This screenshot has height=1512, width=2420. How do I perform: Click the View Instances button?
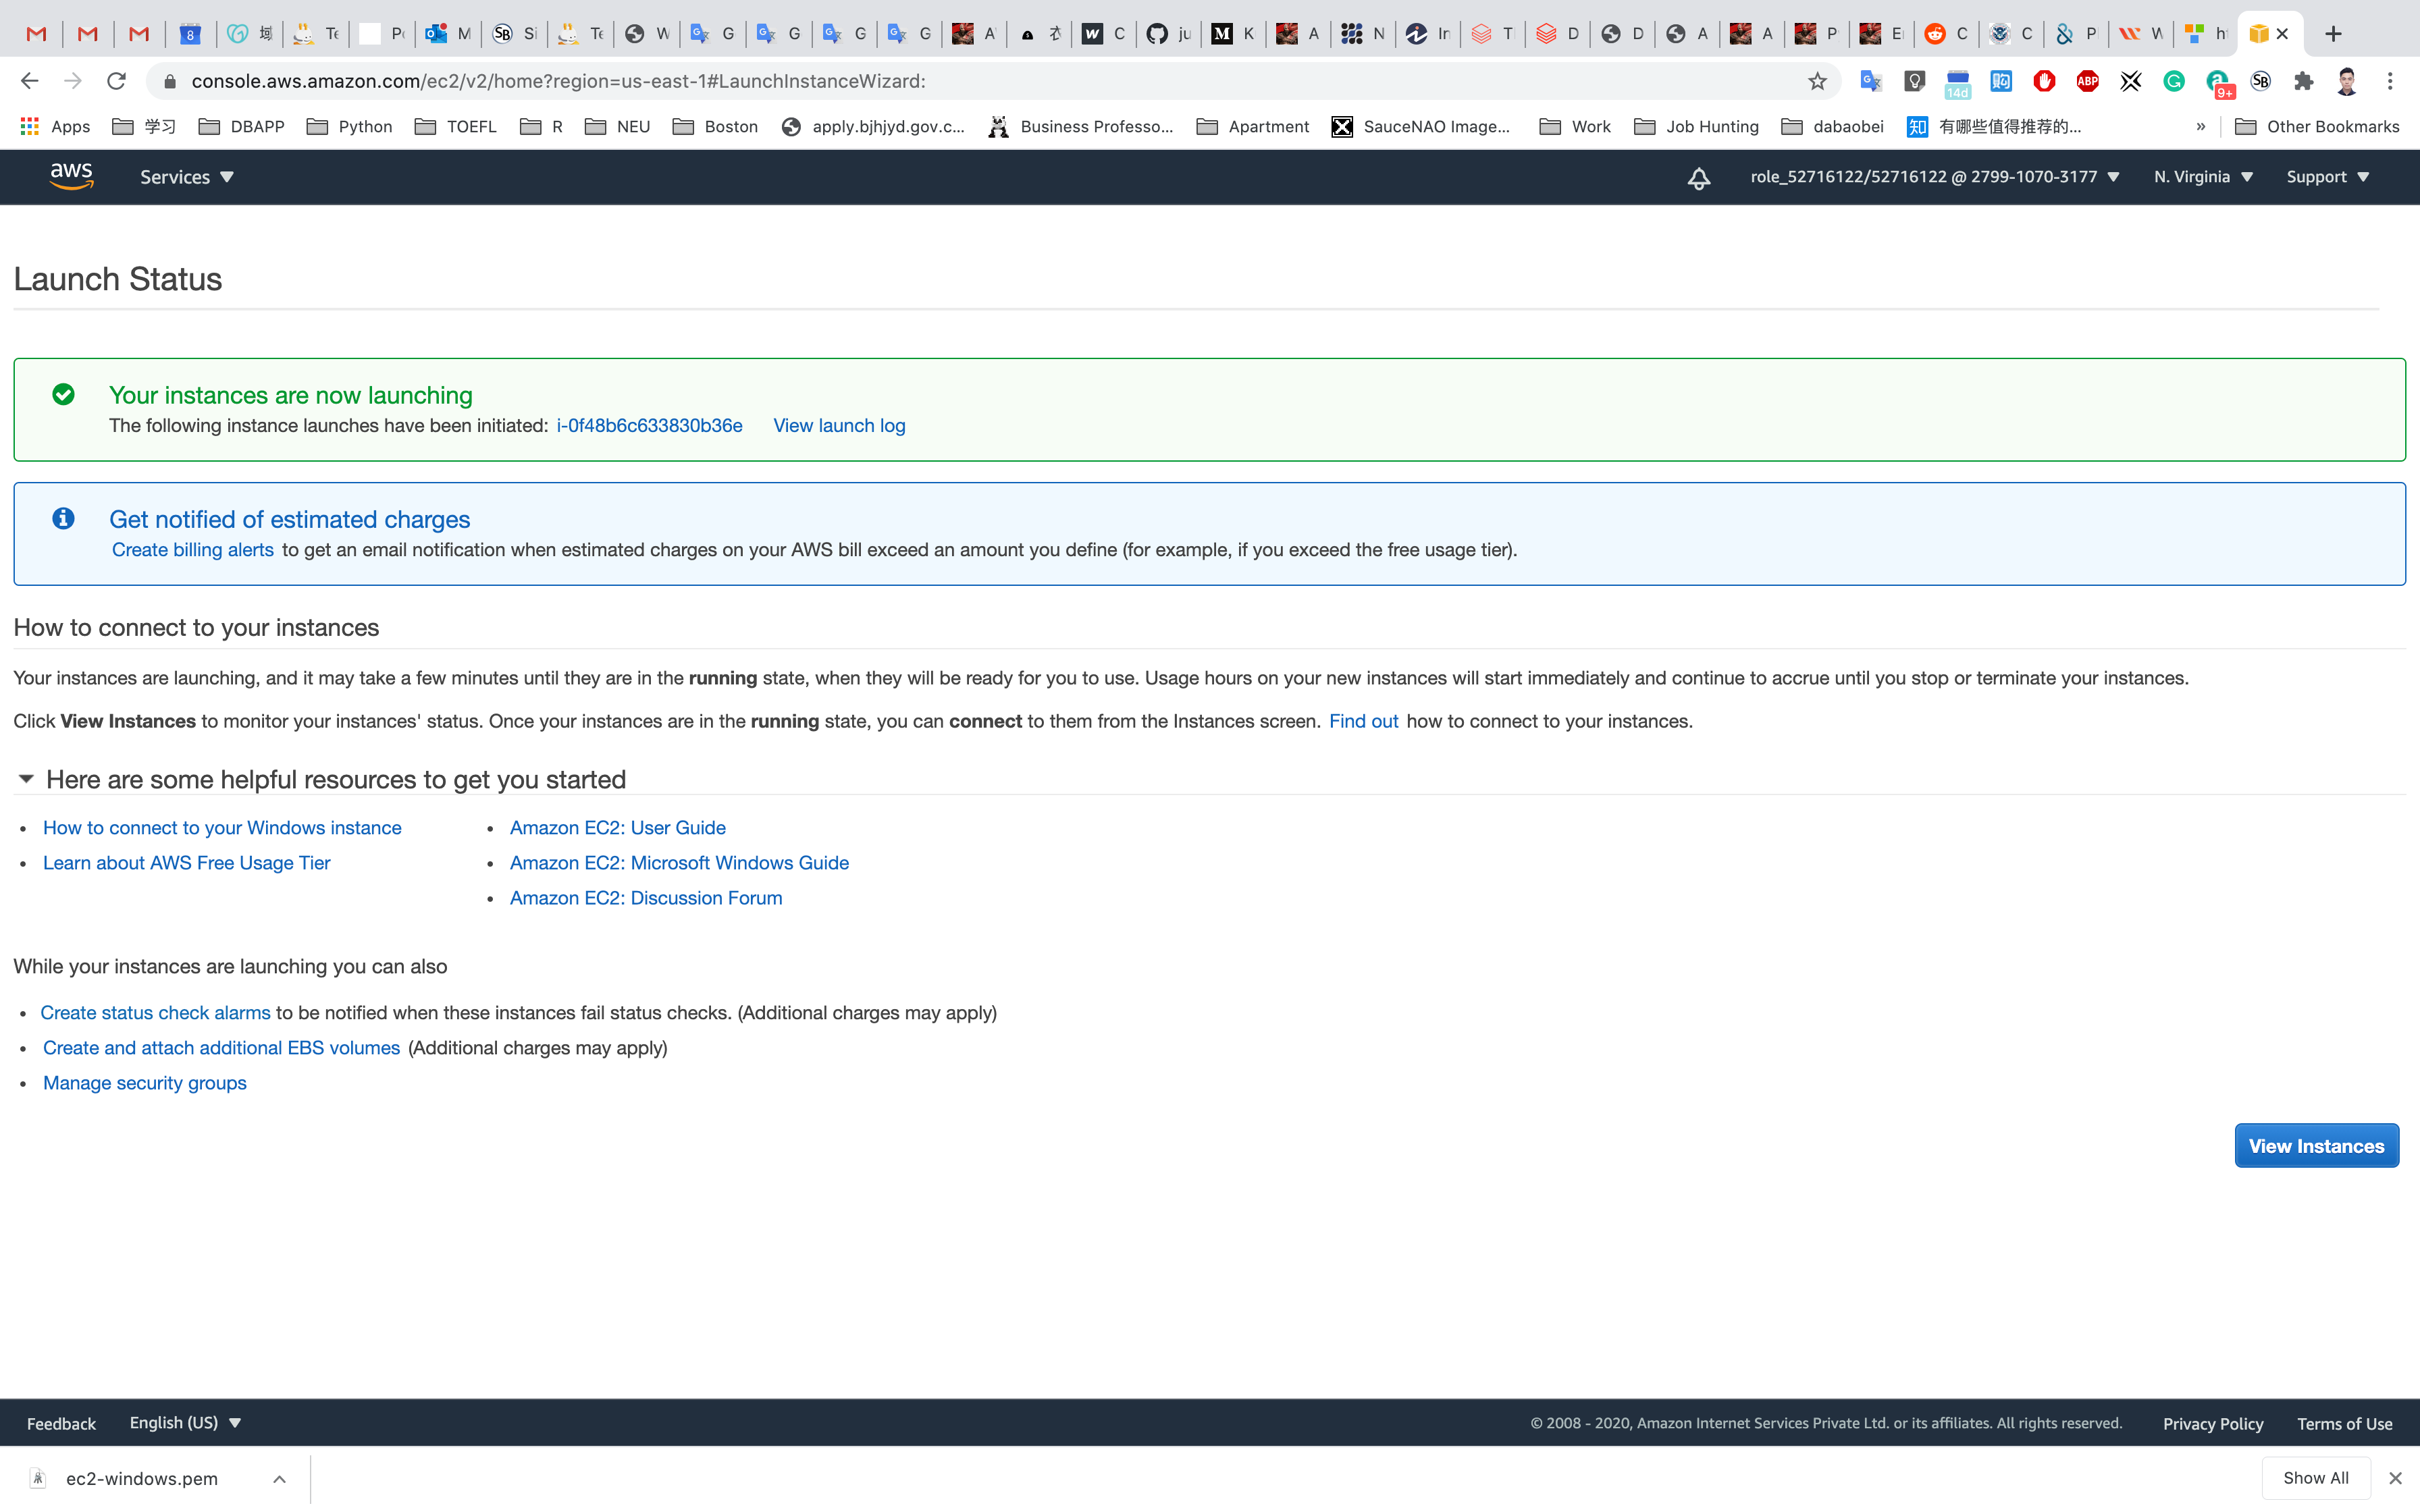2316,1146
